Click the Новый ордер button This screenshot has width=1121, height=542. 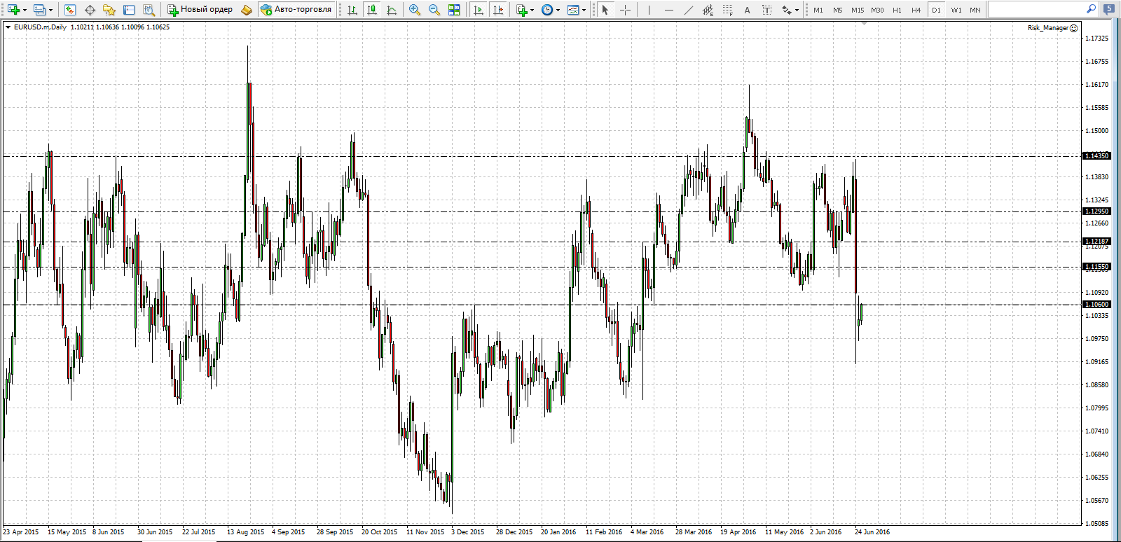200,10
